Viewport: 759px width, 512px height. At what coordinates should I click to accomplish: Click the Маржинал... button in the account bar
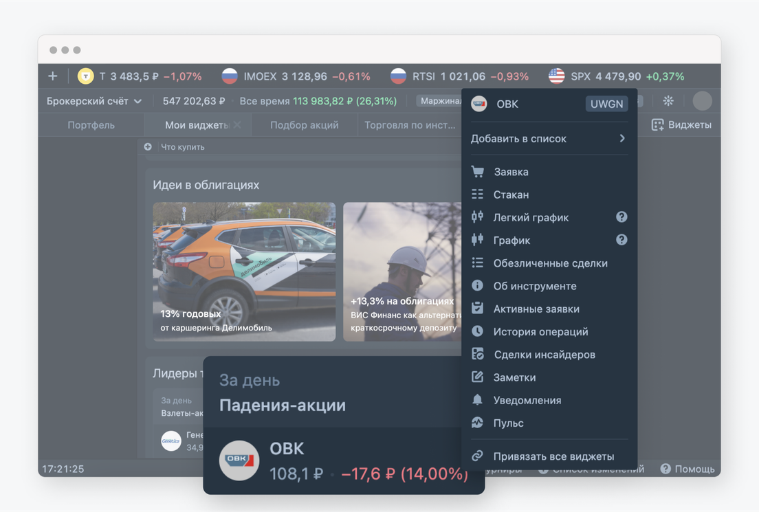pyautogui.click(x=439, y=100)
